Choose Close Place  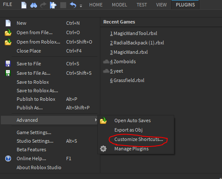coord(49,51)
